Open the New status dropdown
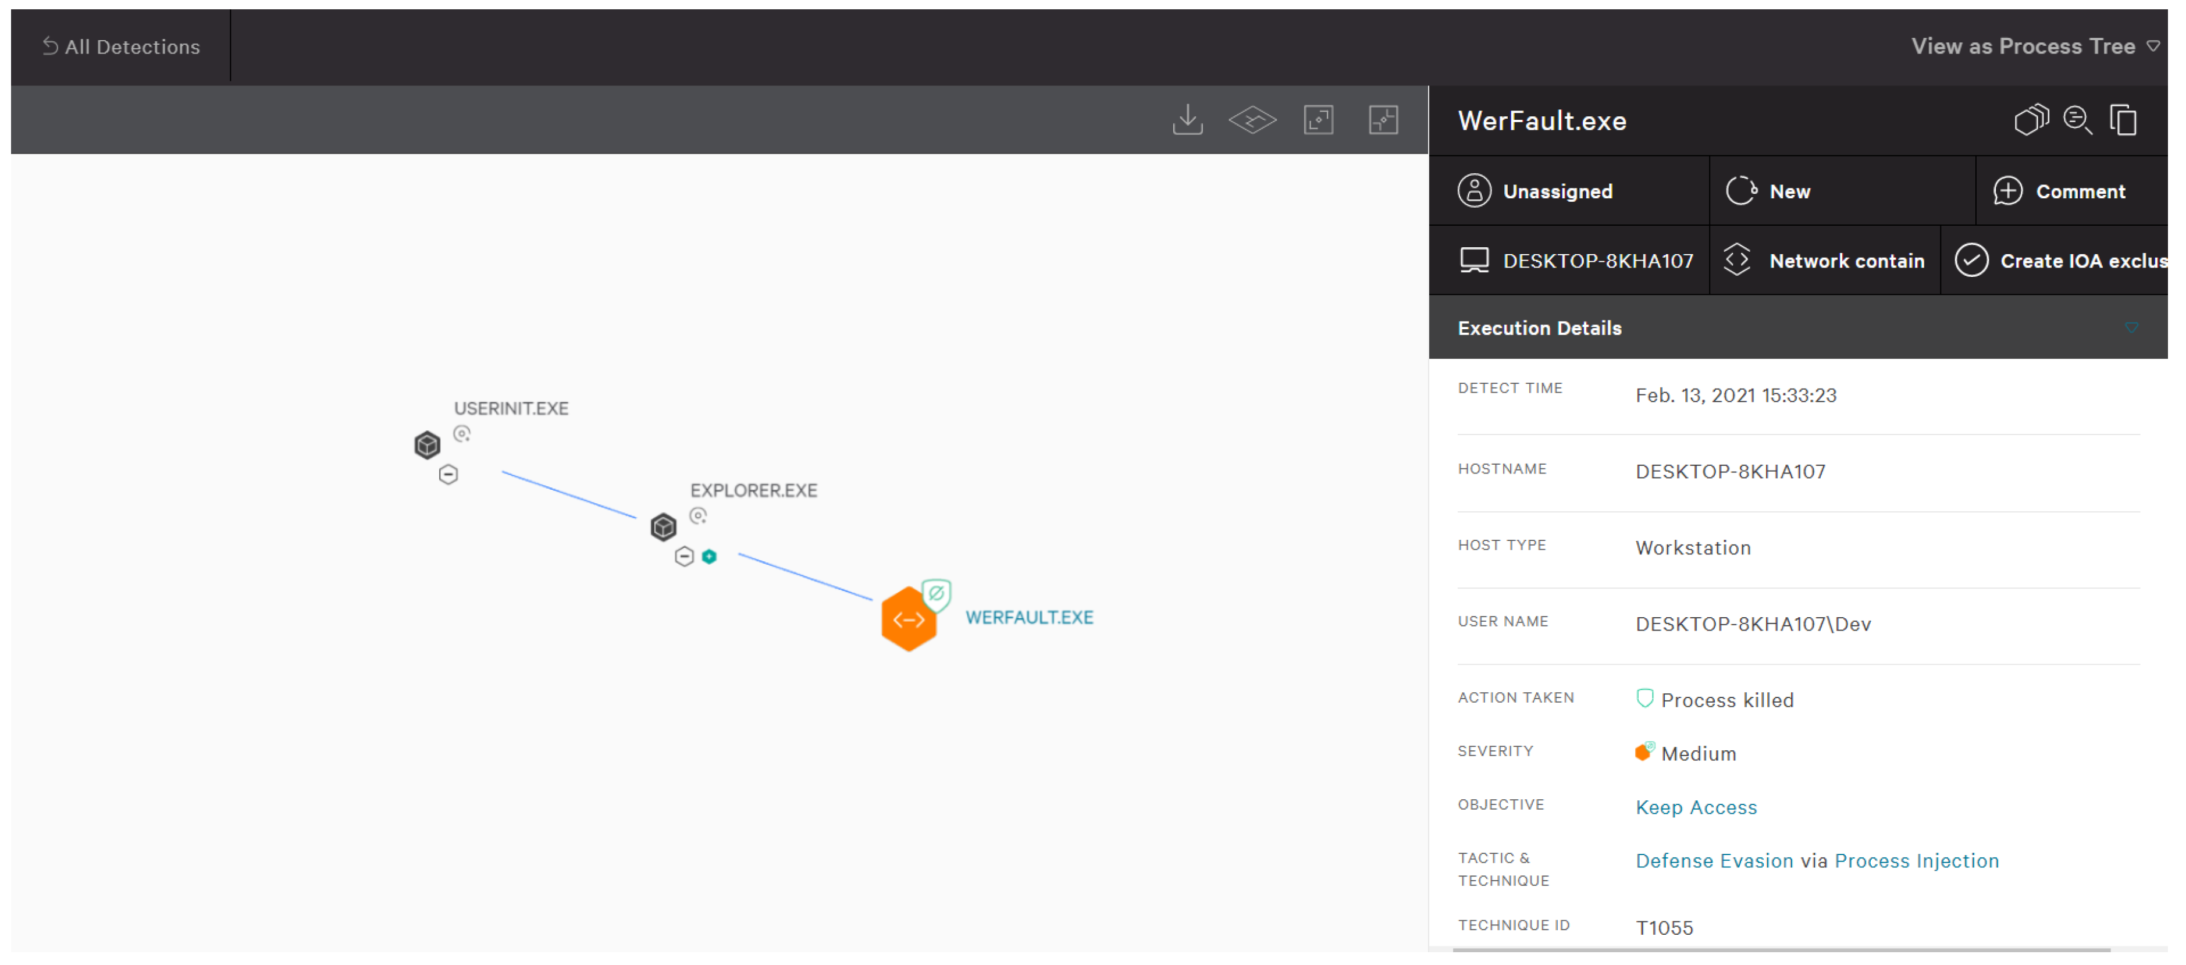 point(1789,192)
